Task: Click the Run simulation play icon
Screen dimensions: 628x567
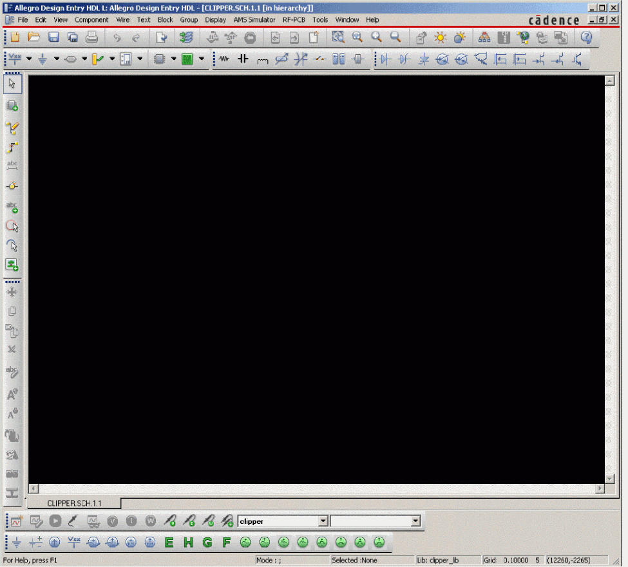Action: [55, 521]
